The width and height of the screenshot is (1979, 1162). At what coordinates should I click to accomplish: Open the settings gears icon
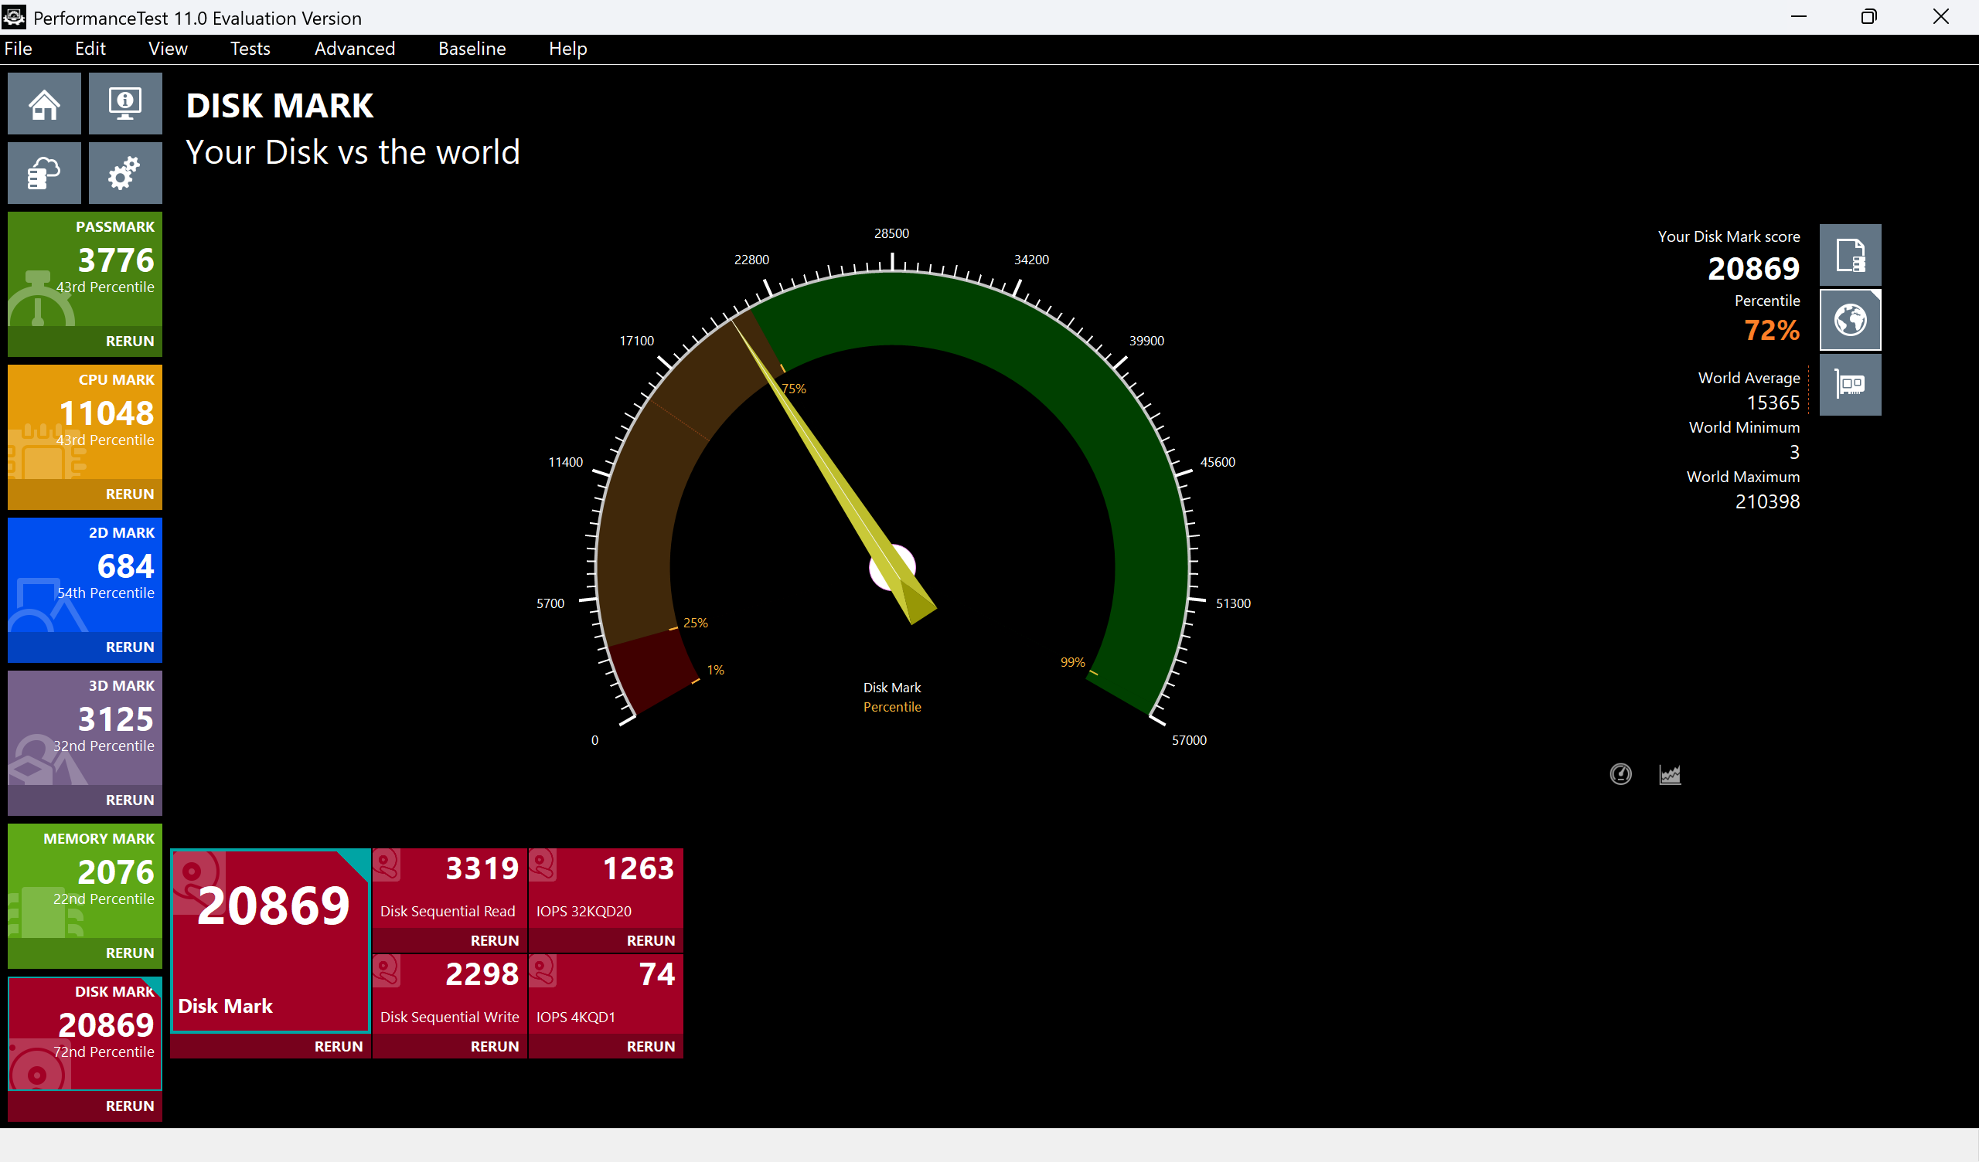(x=125, y=173)
